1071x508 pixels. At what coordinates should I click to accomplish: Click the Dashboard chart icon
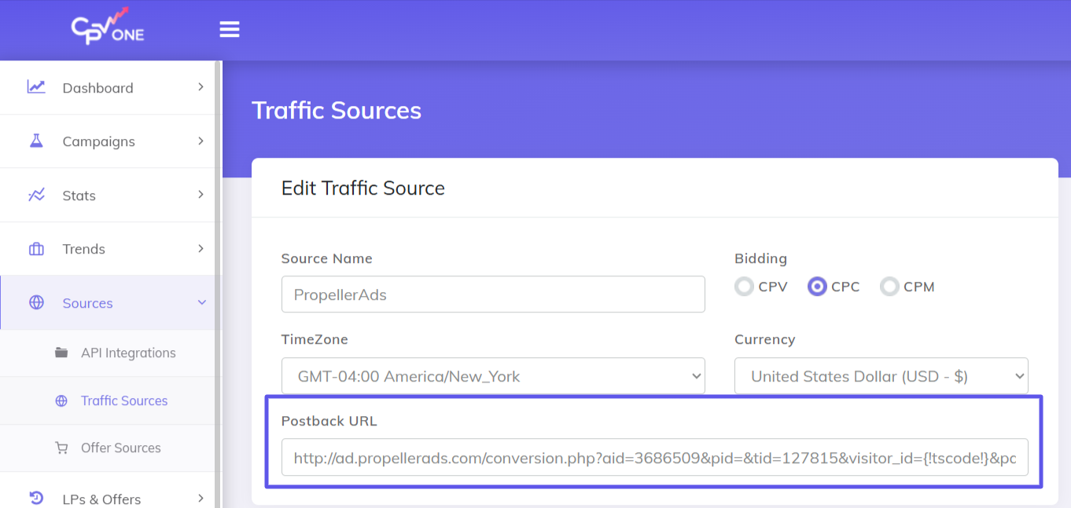click(x=36, y=87)
